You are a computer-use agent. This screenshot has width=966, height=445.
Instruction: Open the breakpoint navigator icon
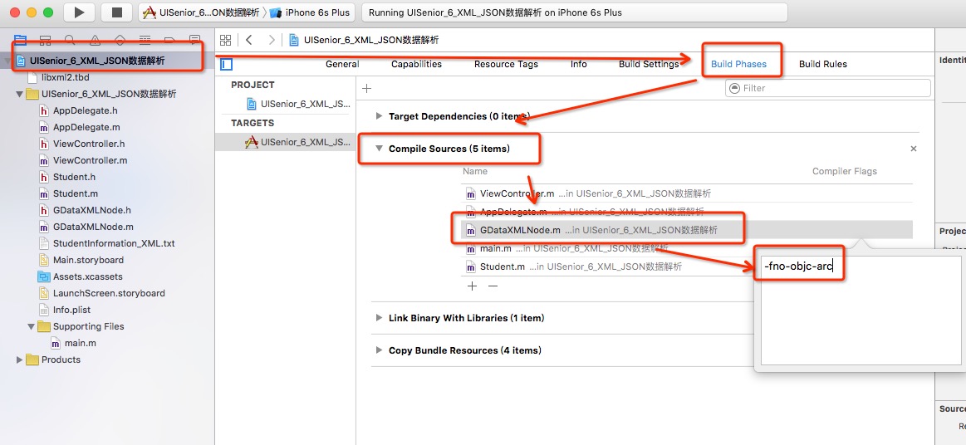[x=170, y=41]
